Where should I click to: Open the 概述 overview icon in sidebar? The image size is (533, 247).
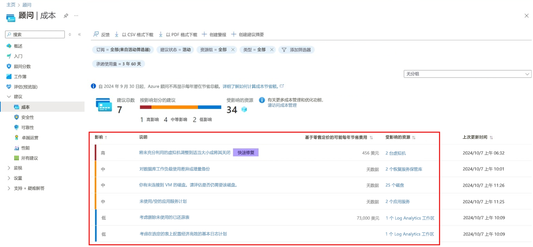9,46
